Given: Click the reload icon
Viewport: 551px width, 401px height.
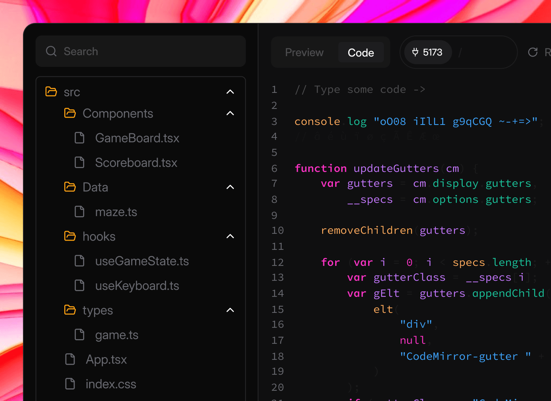Looking at the screenshot, I should [x=533, y=52].
